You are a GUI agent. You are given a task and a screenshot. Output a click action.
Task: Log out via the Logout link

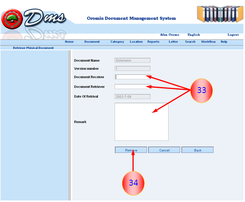point(233,35)
